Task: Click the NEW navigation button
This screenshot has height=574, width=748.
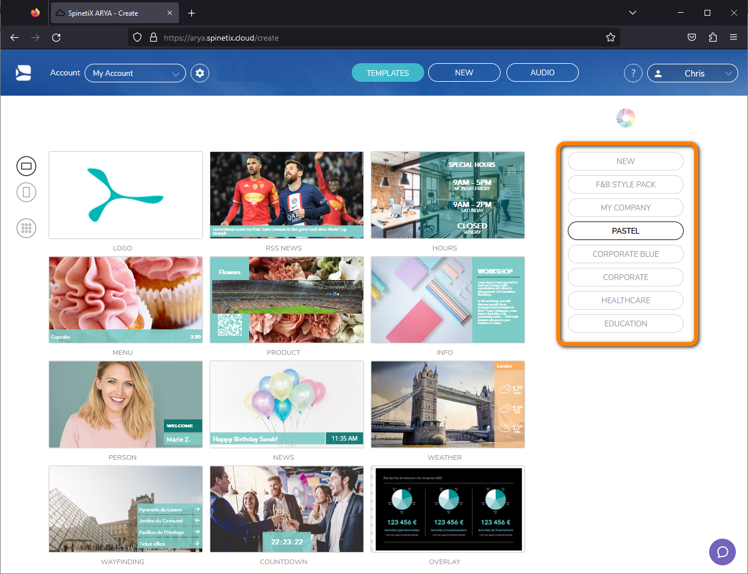Action: click(x=464, y=72)
